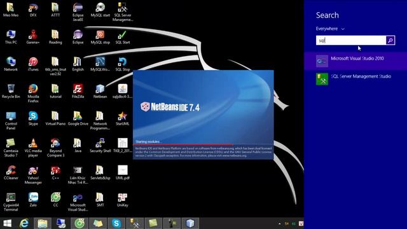This screenshot has height=229, width=407.
Task: Launch StarUML desktop shortcut
Action: tap(123, 118)
